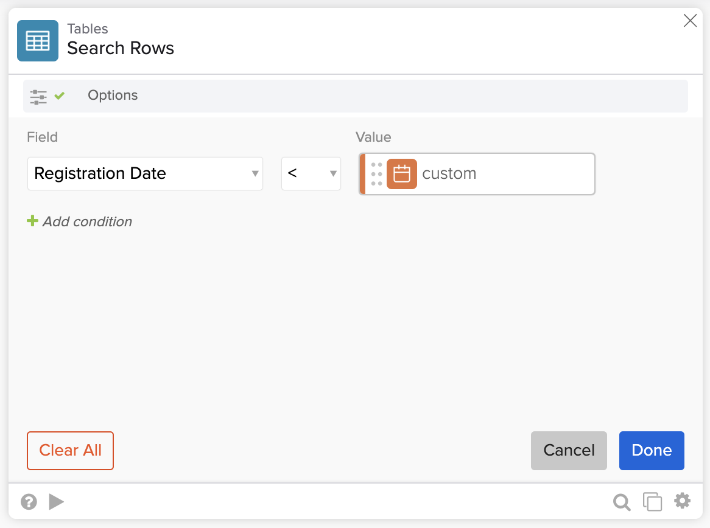The height and width of the screenshot is (528, 710).
Task: Click the Cancel button
Action: 569,451
